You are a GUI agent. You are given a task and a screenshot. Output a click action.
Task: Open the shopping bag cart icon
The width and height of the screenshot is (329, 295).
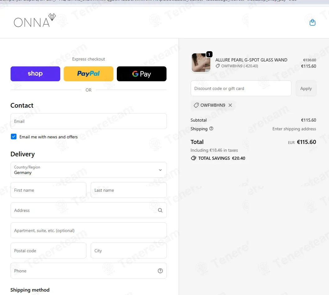313,22
